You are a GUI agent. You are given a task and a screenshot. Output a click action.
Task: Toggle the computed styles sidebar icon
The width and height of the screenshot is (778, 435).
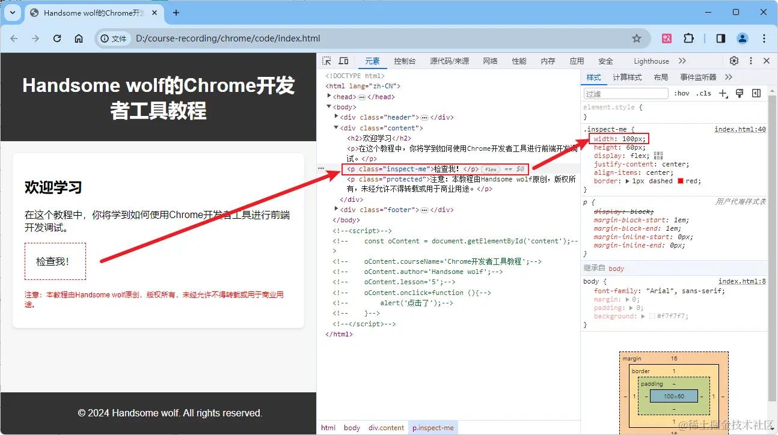tap(756, 93)
